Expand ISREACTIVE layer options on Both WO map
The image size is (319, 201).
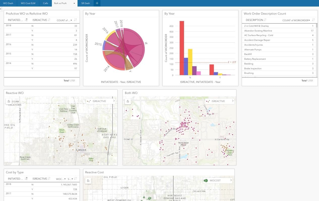point(233,101)
